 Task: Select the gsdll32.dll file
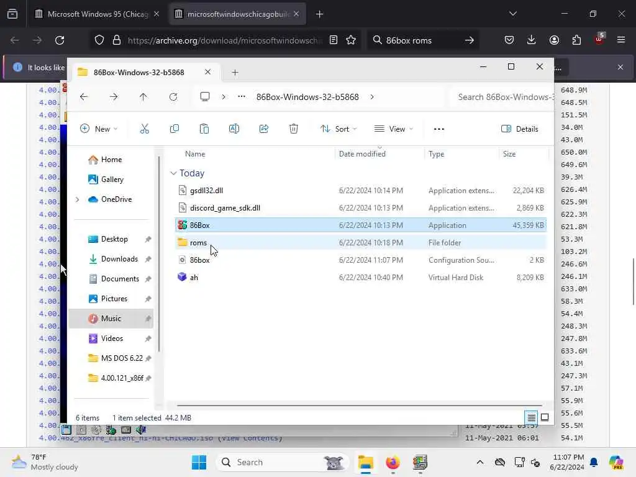pos(361,190)
